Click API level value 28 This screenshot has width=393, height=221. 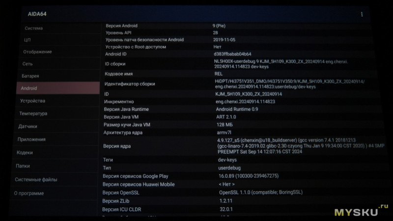215,32
